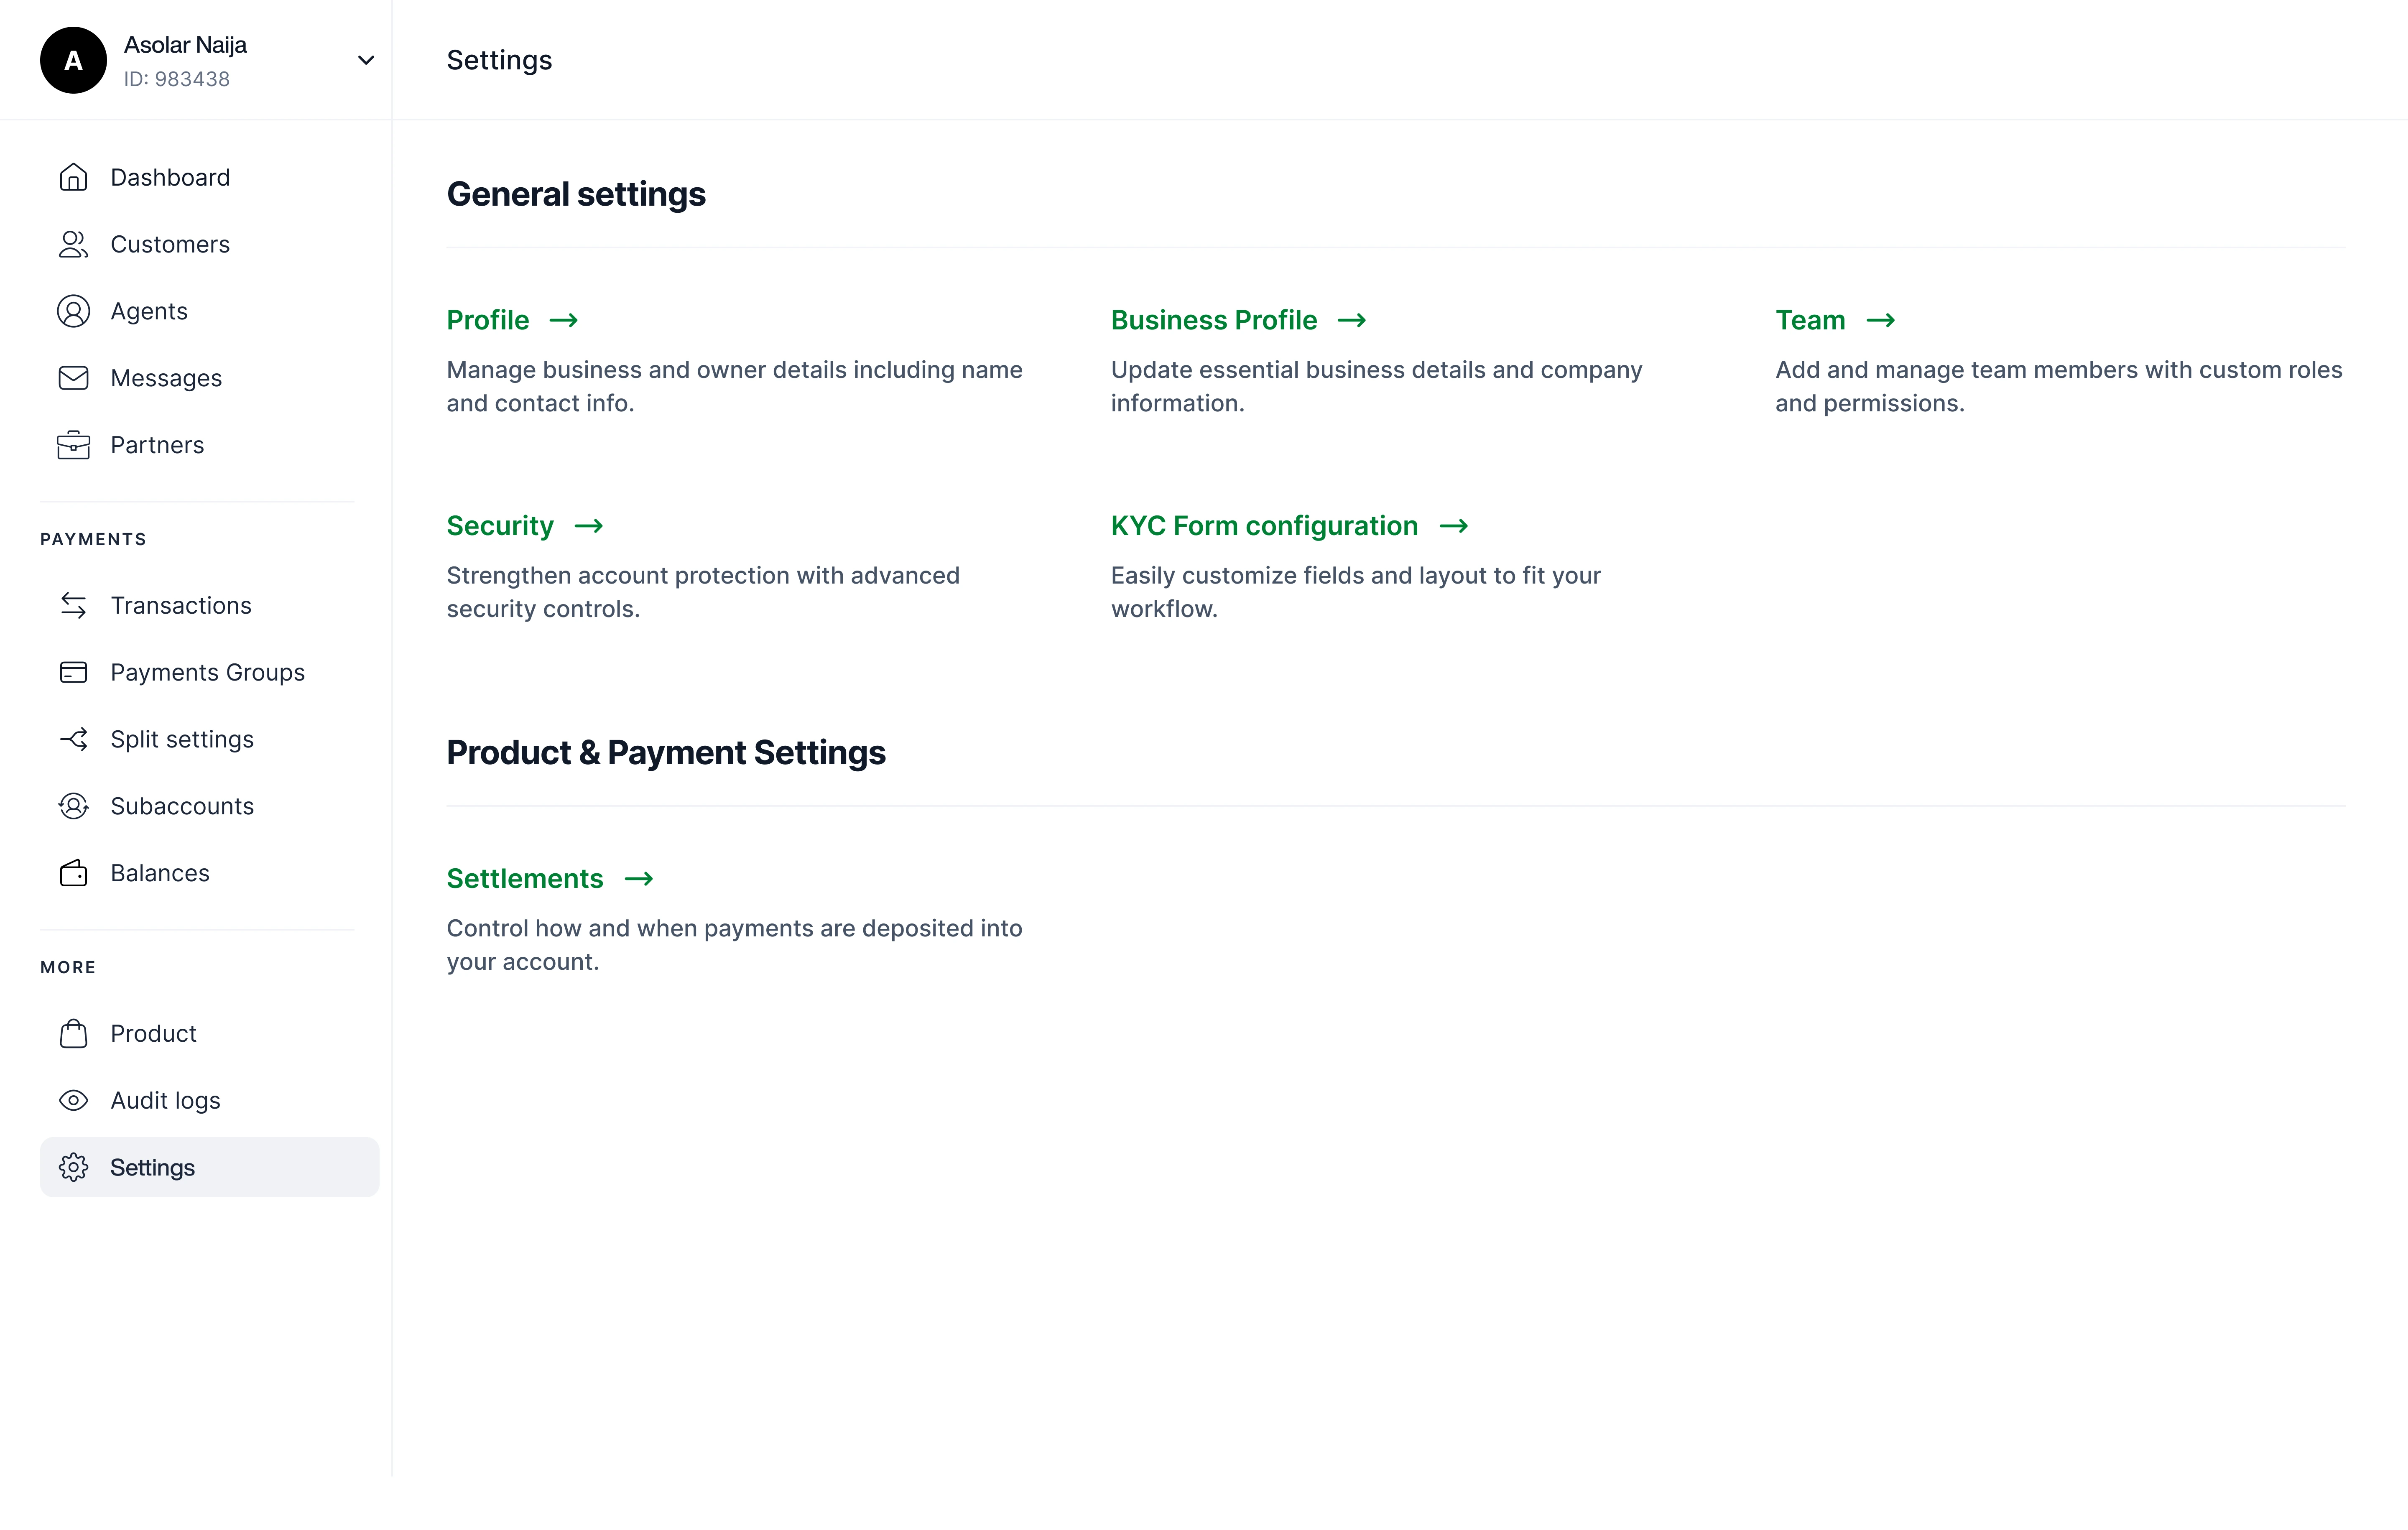
Task: Click the Agents avatar icon
Action: [x=73, y=311]
